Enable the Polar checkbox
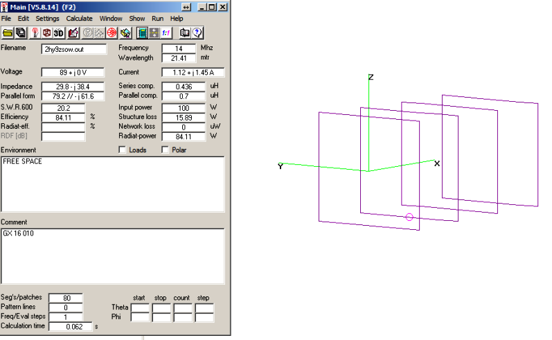The height and width of the screenshot is (340, 552). 165,150
